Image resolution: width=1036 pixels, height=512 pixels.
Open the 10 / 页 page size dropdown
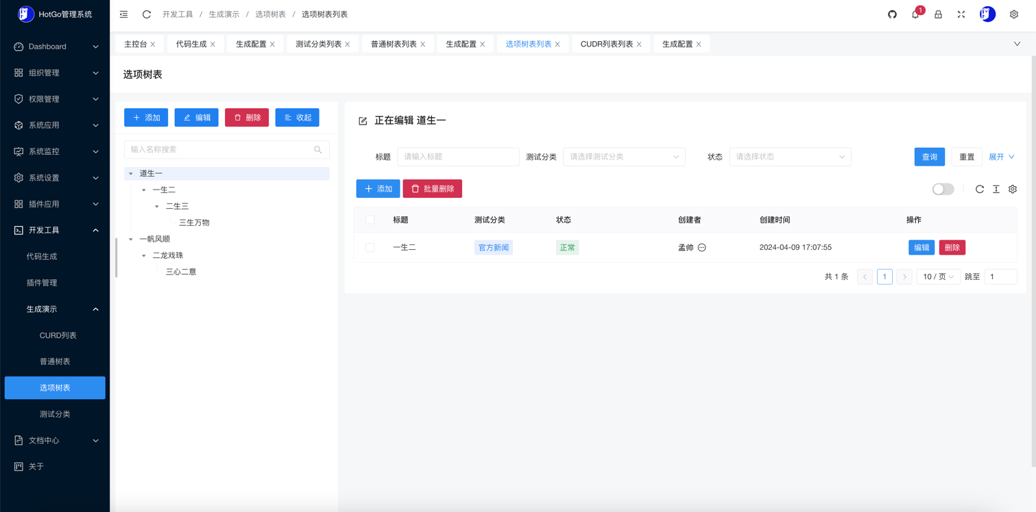tap(938, 277)
